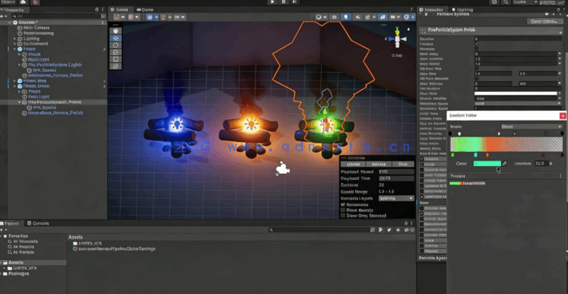Click the gradient Location percent field
Viewport: 568px width, 294px height.
click(x=541, y=164)
